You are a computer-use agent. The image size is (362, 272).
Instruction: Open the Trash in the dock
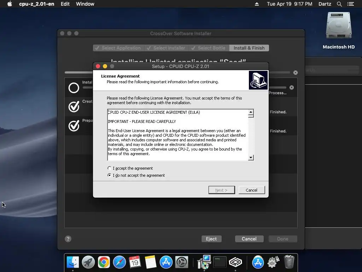pyautogui.click(x=289, y=262)
